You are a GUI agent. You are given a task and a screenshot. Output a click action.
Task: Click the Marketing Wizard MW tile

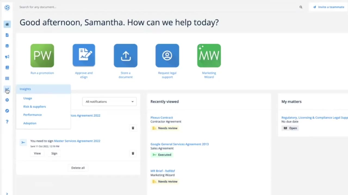pyautogui.click(x=209, y=56)
